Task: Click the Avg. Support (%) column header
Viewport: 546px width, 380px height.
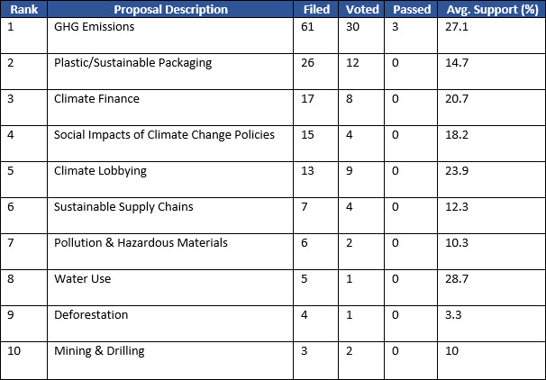Action: click(492, 9)
